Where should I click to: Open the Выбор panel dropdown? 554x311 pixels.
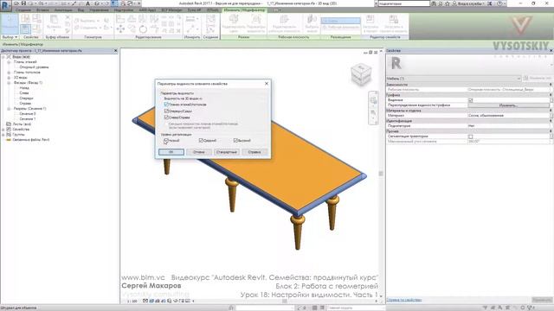[10, 36]
